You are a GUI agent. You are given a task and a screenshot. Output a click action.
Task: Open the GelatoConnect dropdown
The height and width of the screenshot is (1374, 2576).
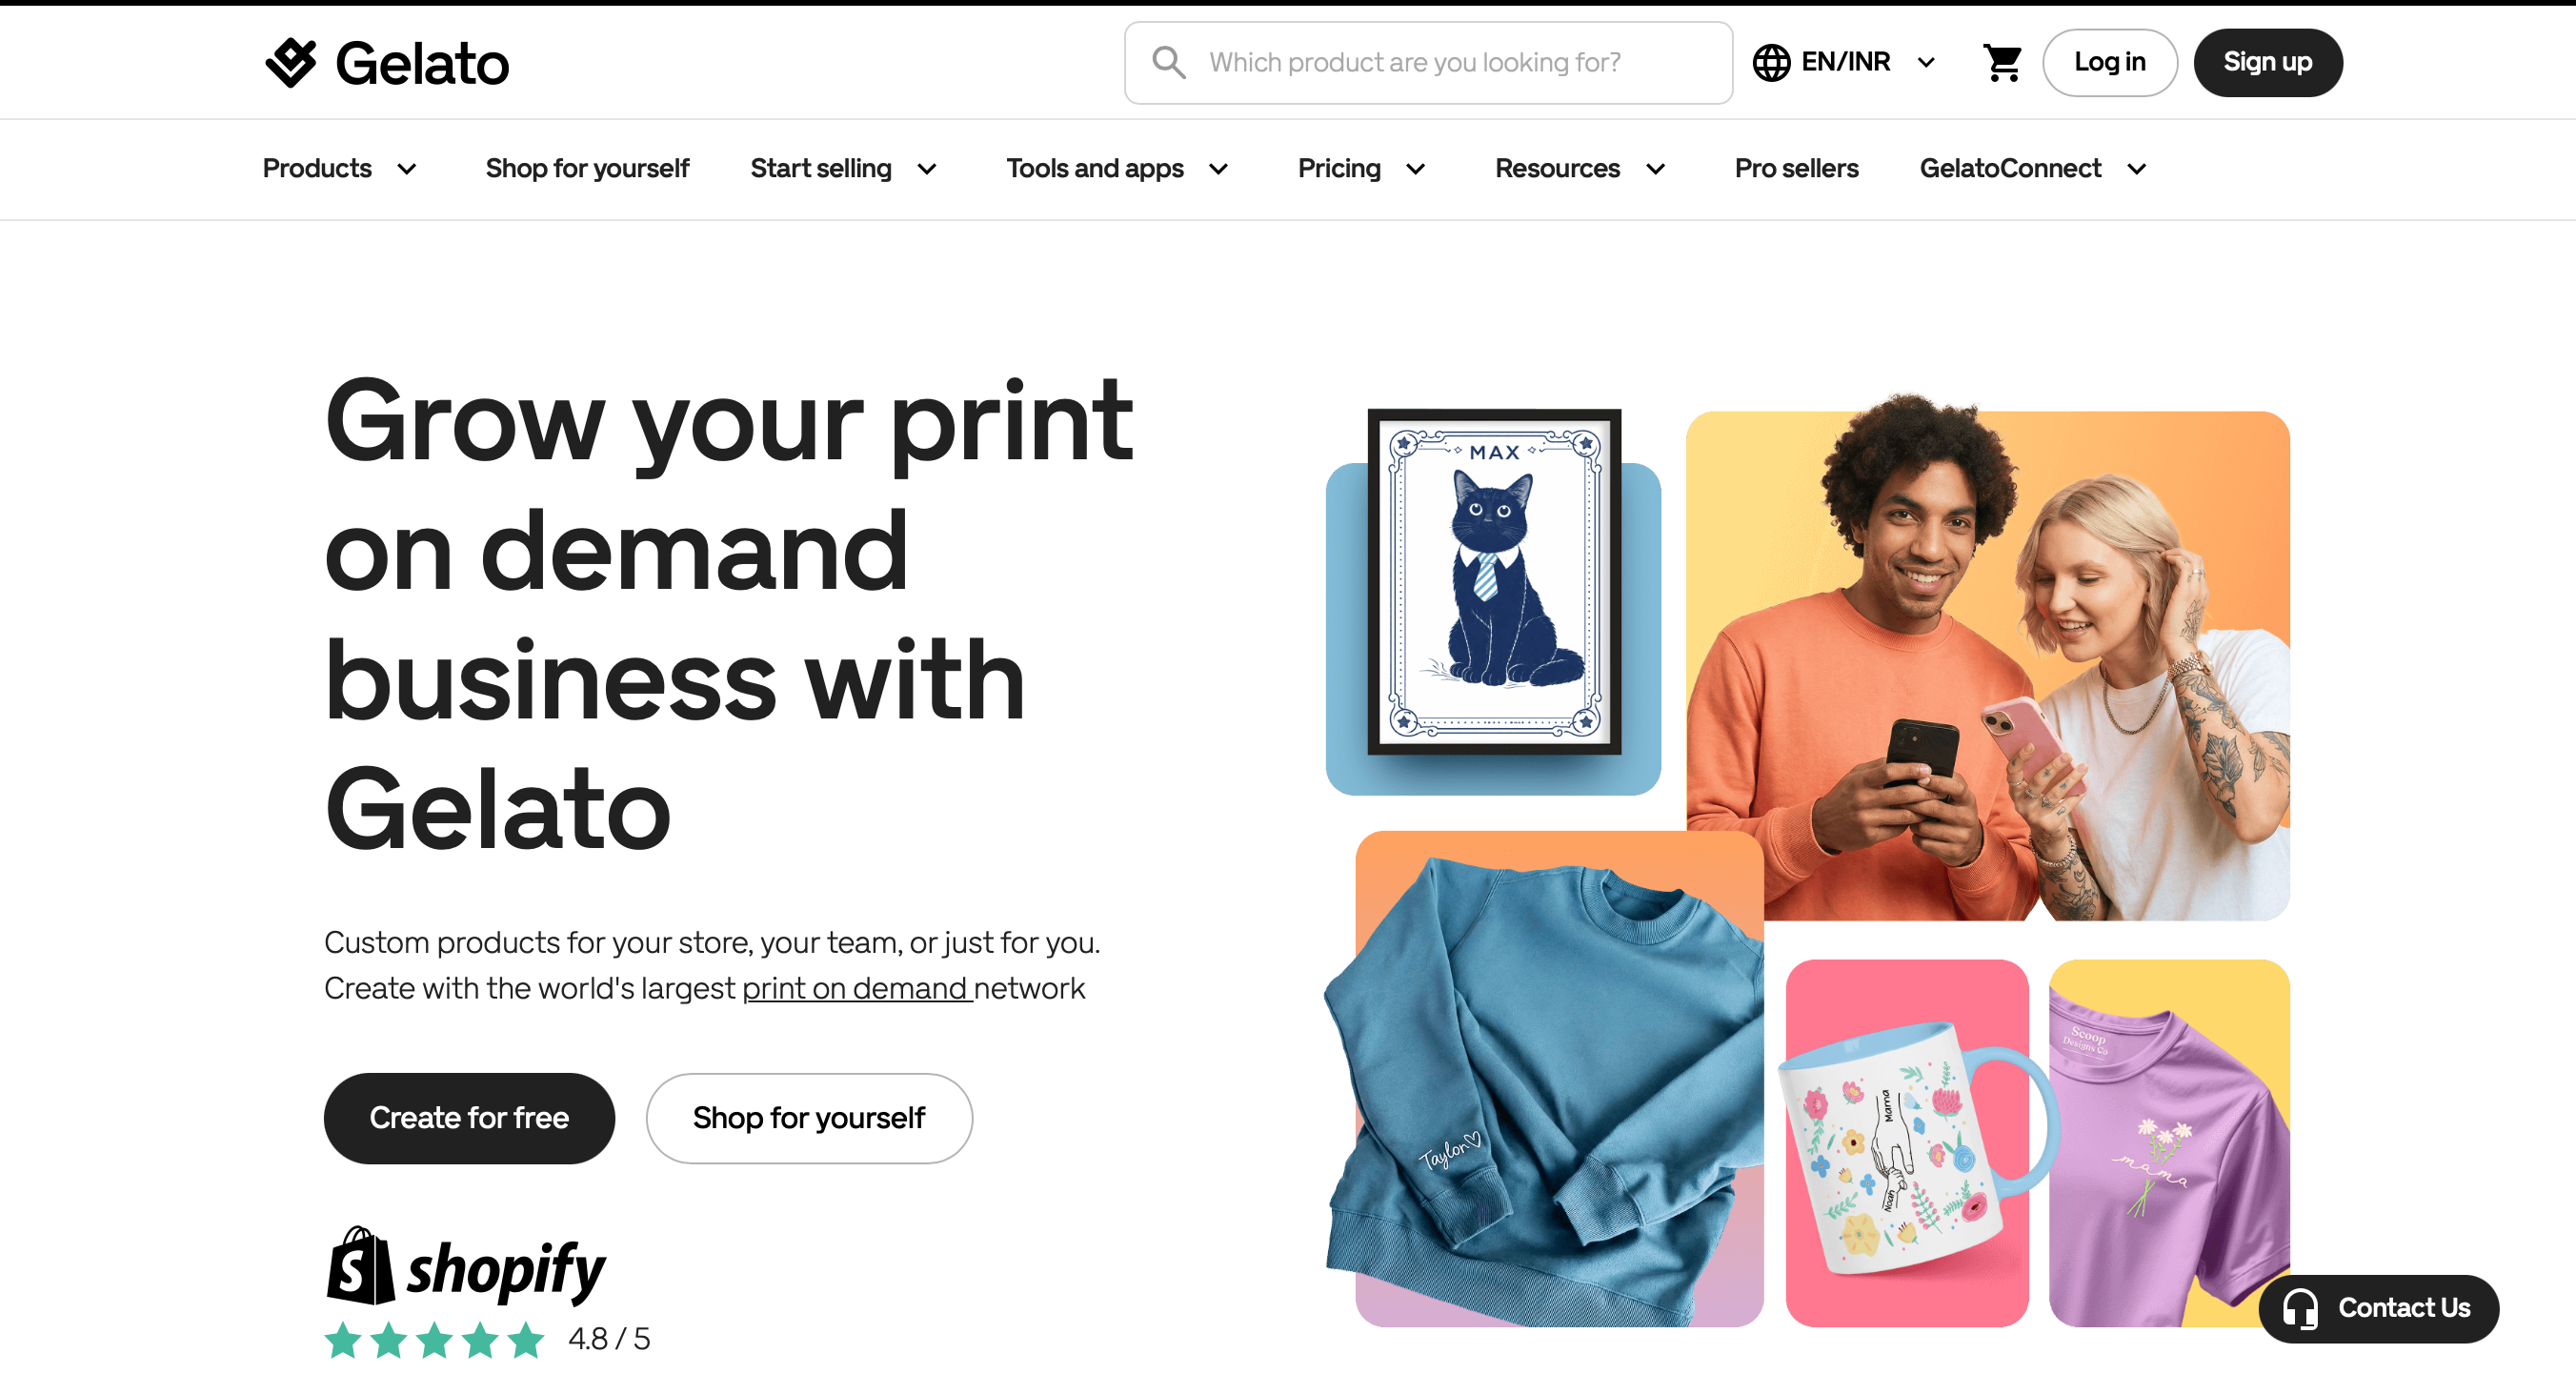click(2033, 168)
